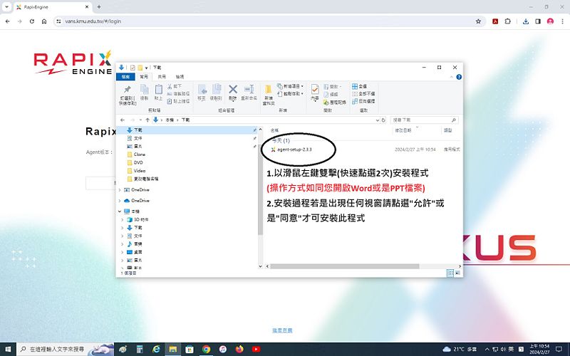Open the 新增項目 dropdown in ribbon
The image size is (570, 356).
pyautogui.click(x=290, y=86)
